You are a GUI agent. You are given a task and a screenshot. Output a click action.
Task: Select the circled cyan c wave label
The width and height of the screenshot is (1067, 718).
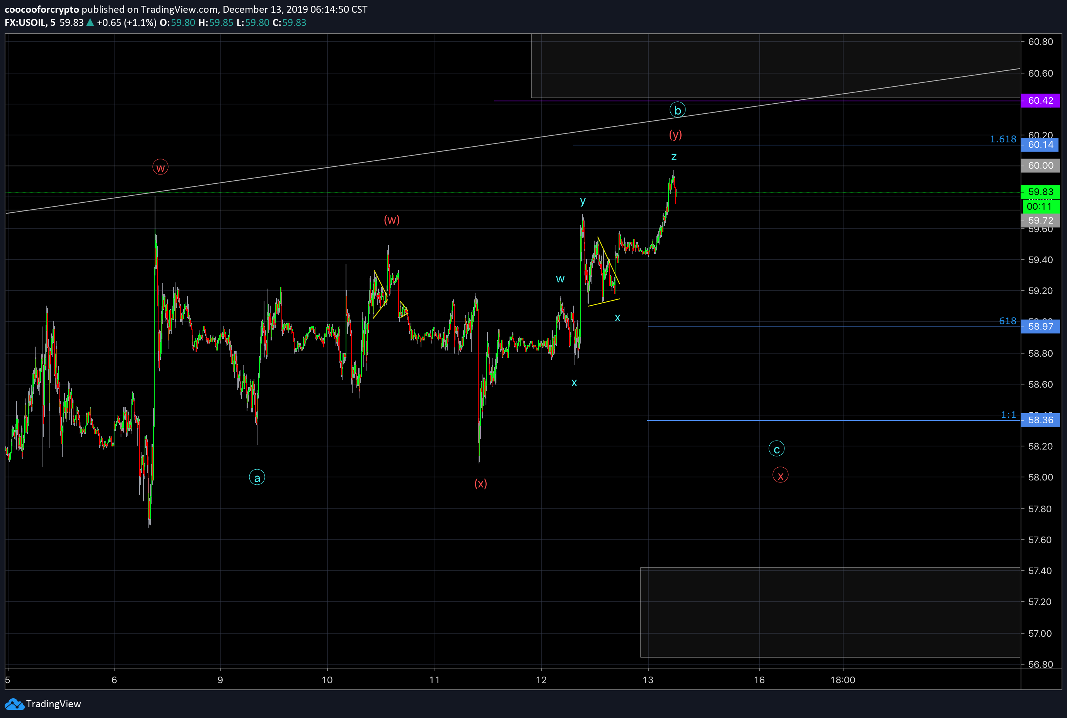tap(776, 449)
